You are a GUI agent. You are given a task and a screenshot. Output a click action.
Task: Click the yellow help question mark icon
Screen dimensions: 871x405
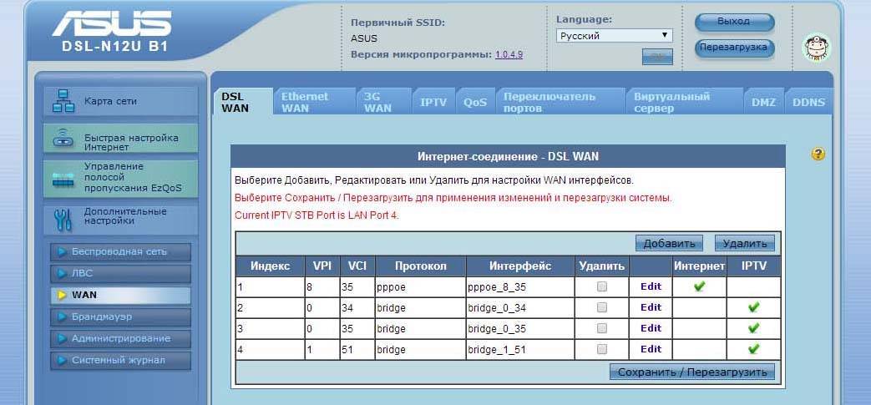click(x=818, y=154)
